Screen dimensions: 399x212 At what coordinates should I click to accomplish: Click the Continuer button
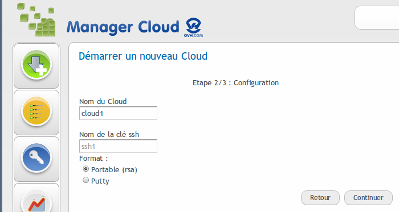[368, 198]
